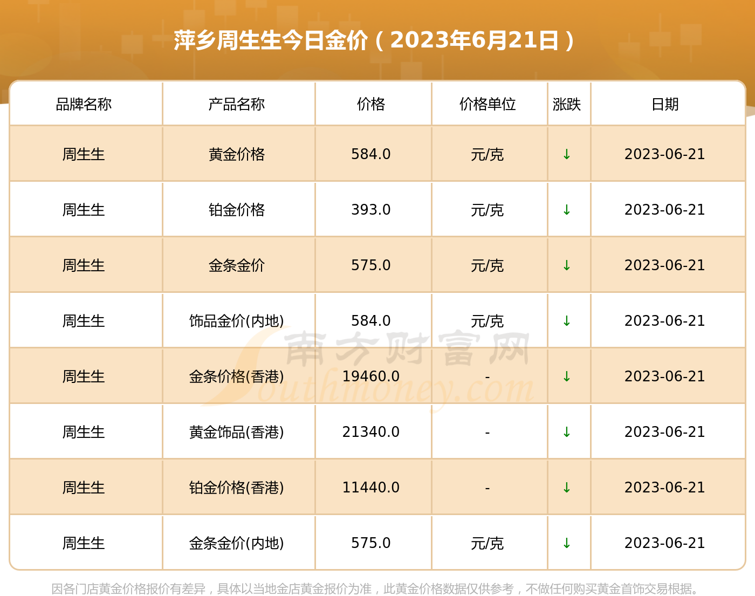This screenshot has height=596, width=755.
Task: Click the 价格单位 column header
Action: coord(488,104)
